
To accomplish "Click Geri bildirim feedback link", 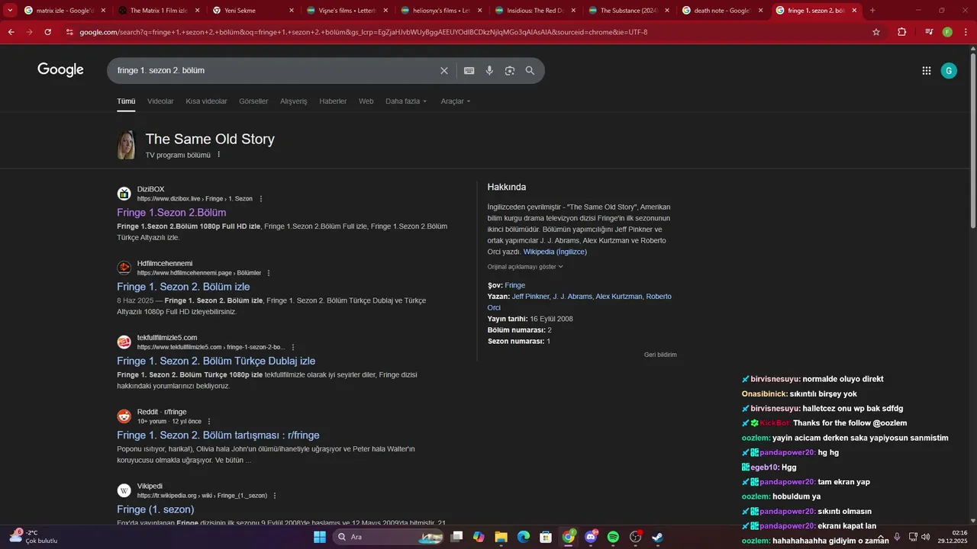I will pos(660,355).
